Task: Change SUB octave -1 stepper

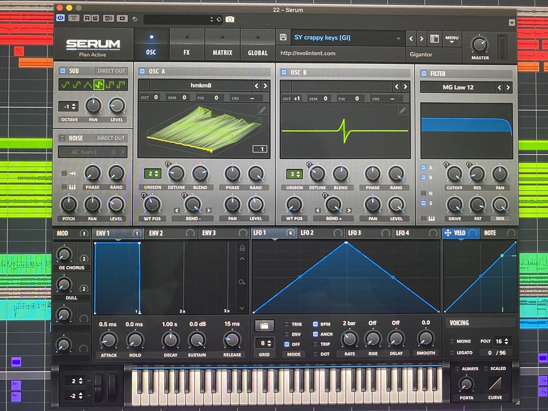Action: click(x=68, y=106)
